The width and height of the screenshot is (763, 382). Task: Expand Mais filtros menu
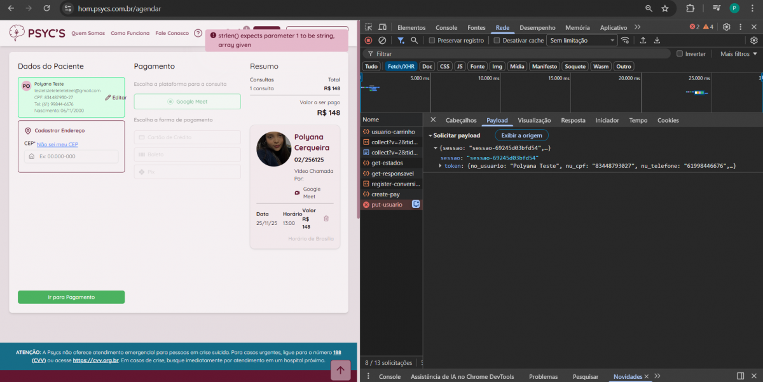[738, 54]
